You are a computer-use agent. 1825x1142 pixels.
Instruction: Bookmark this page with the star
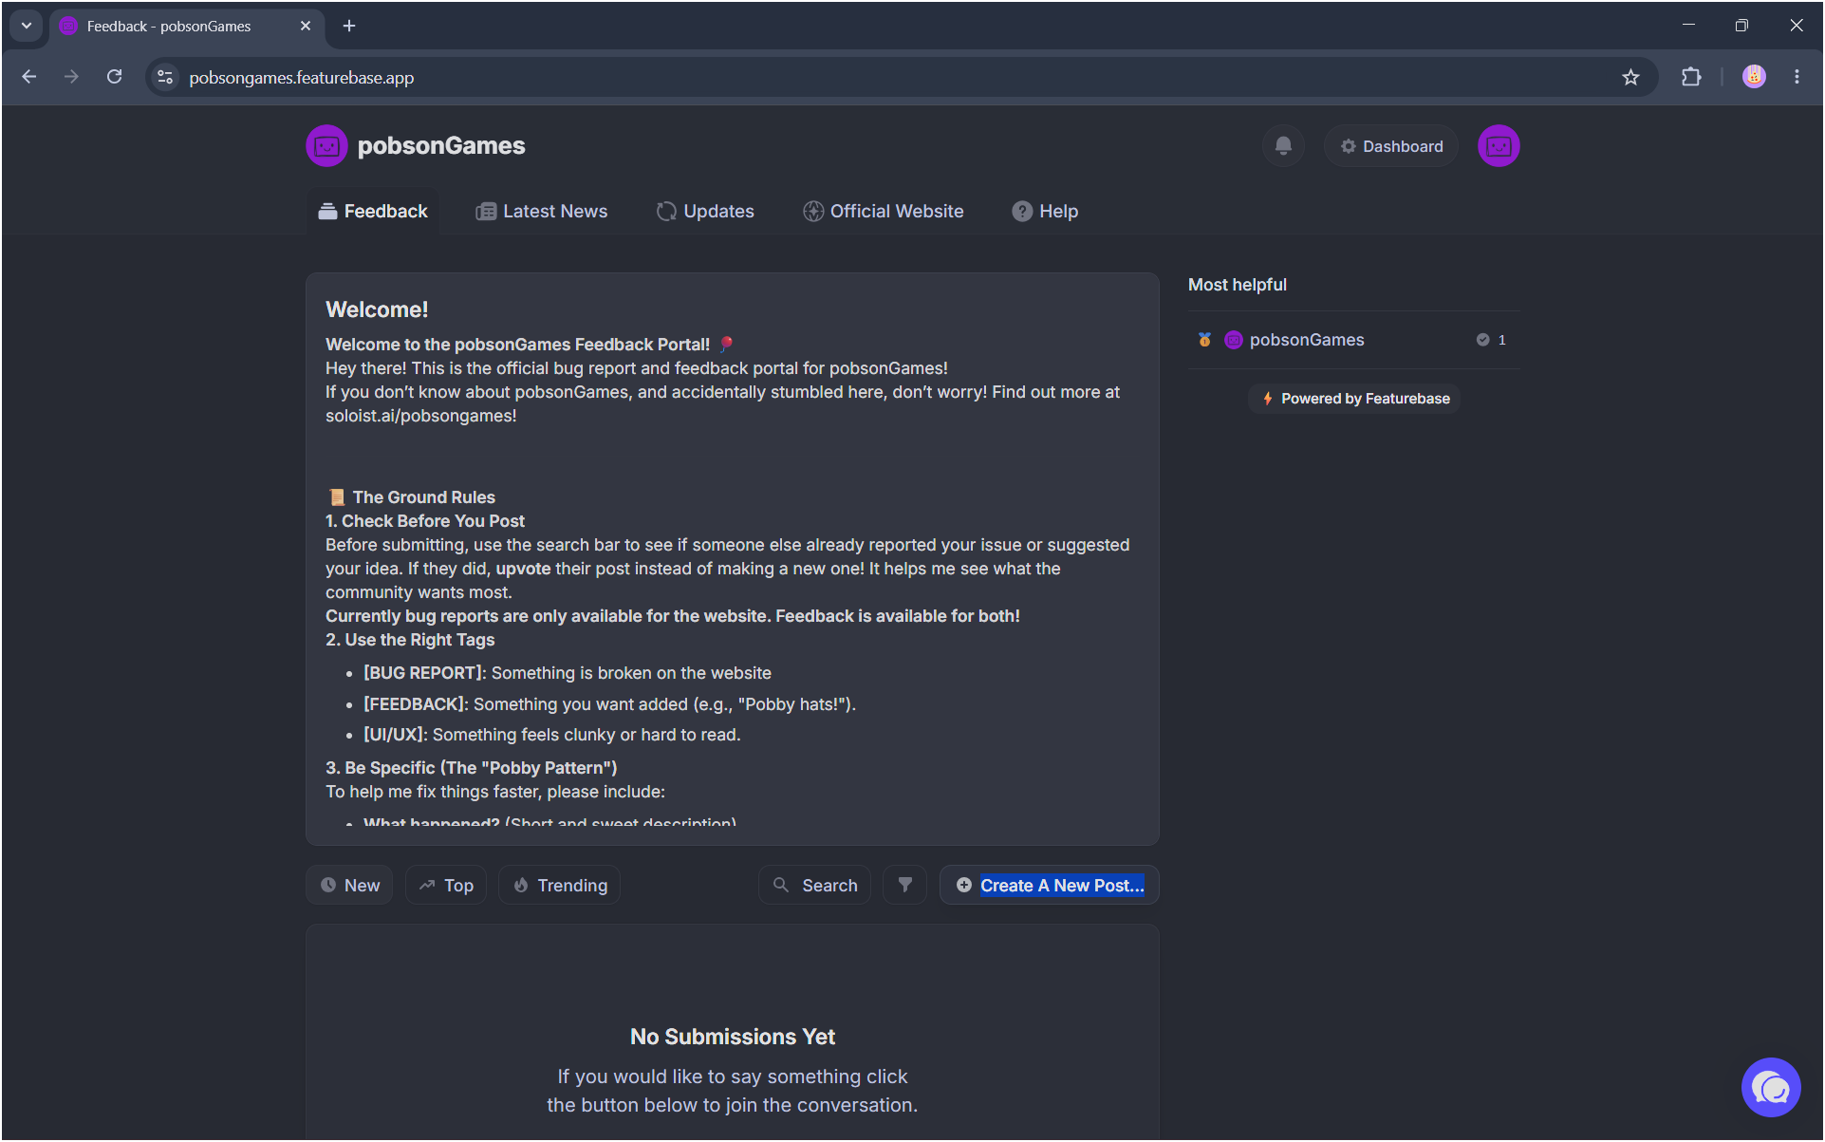point(1630,77)
